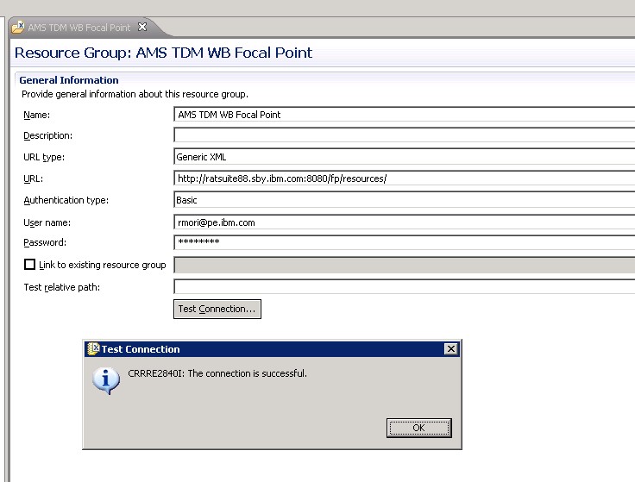Viewport: 635px width, 482px height.
Task: Click the 'Provide general information' description text
Action: [135, 94]
